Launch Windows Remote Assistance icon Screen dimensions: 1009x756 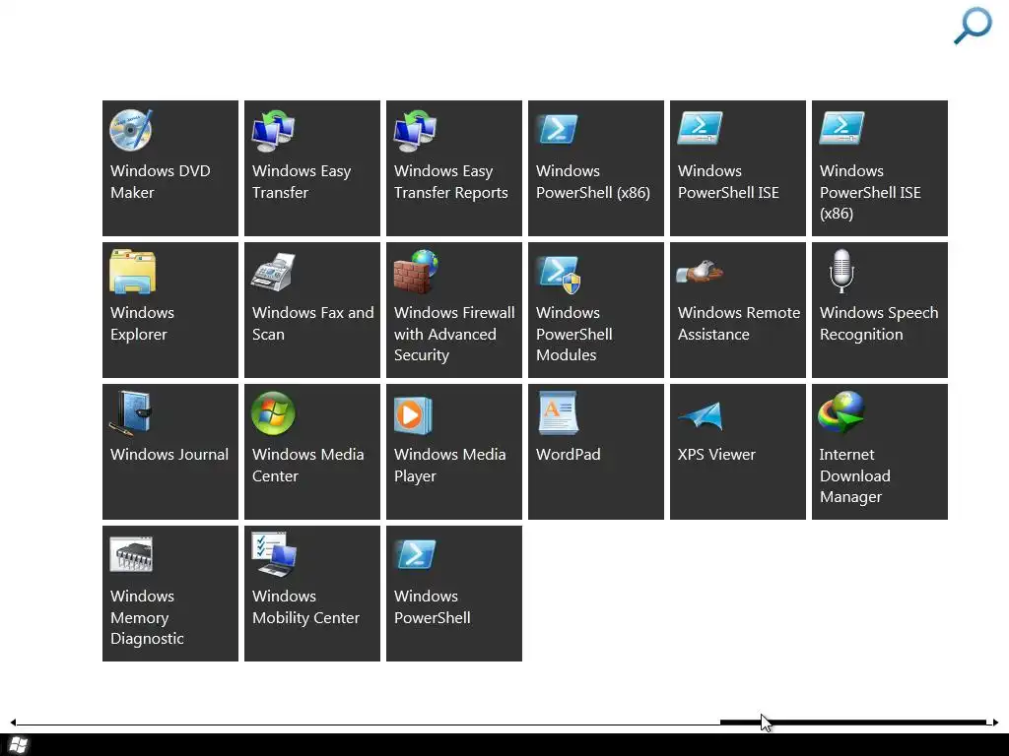point(700,272)
